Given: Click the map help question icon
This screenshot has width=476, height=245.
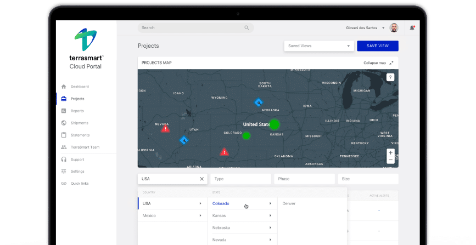Looking at the screenshot, I should point(390,77).
